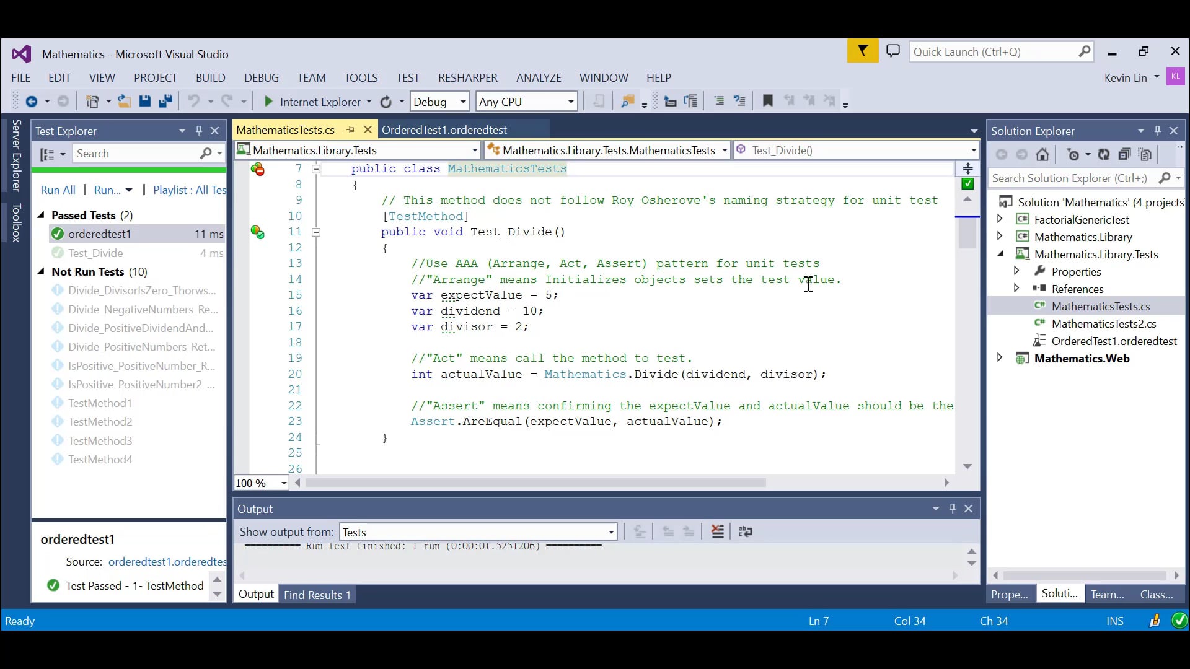Open the orderedtest1.orderedtest source link
1190x669 pixels.
point(167,562)
